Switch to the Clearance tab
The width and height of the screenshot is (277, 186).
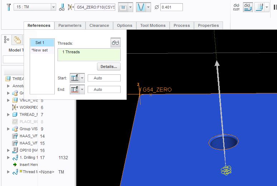click(x=99, y=25)
